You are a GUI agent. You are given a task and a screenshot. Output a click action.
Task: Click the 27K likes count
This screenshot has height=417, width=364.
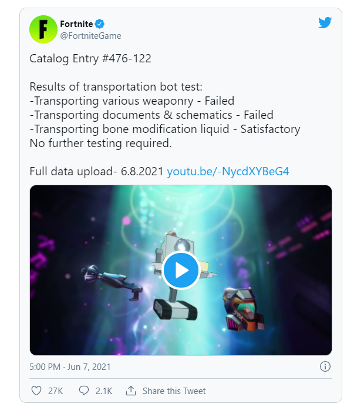(55, 391)
